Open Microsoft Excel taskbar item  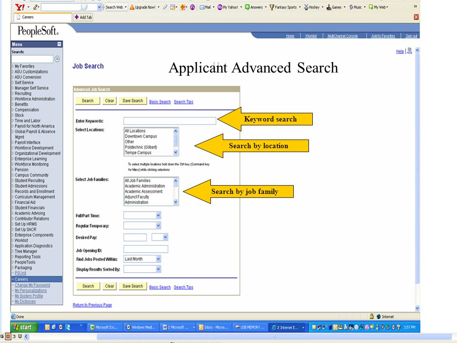point(104,327)
